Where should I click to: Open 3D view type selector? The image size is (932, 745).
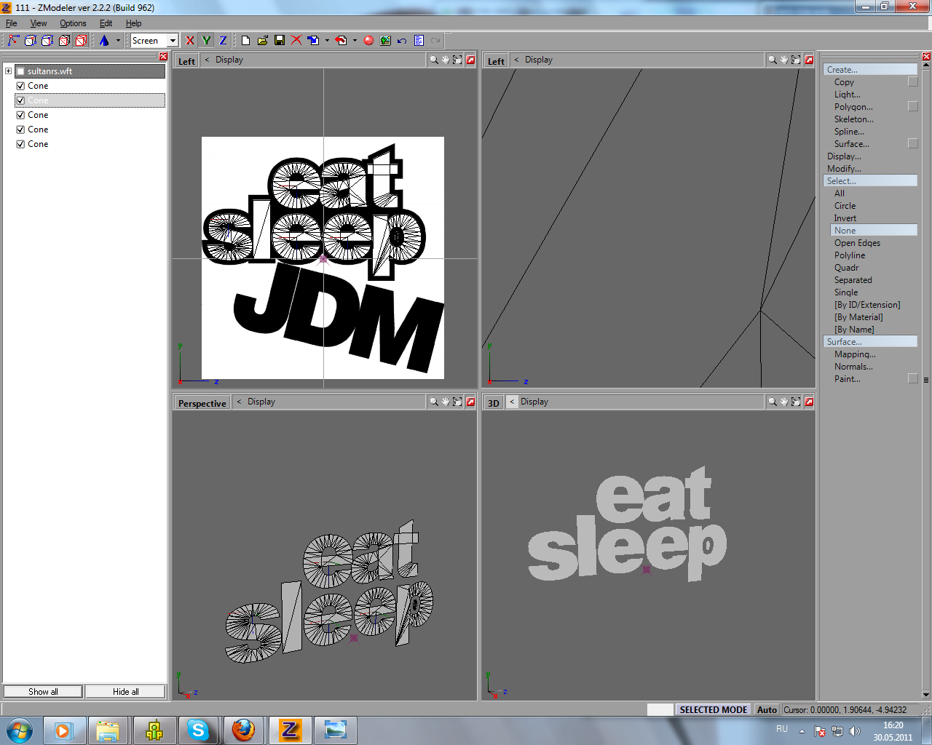click(494, 403)
